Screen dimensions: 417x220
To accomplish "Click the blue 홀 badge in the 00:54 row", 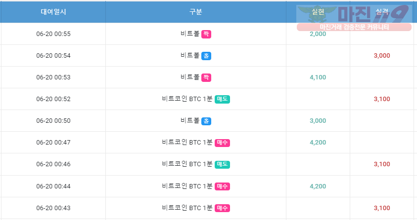I will click(206, 56).
